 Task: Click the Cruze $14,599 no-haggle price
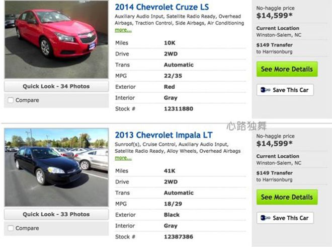tap(275, 16)
